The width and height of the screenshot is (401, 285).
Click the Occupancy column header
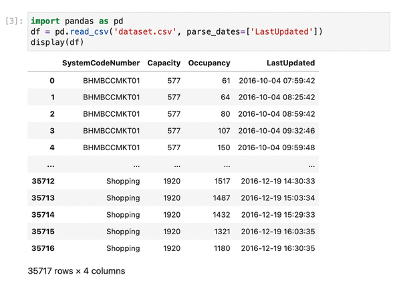(x=209, y=63)
